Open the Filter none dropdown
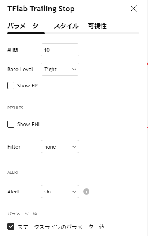This screenshot has width=148, height=236. pos(60,147)
